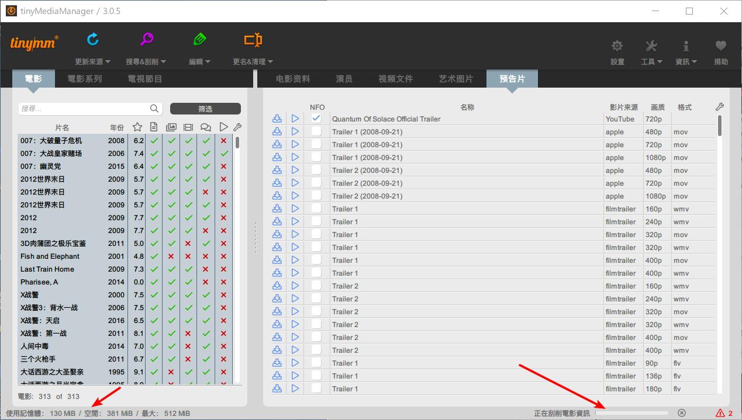Select movie Last Train Home

point(125,269)
